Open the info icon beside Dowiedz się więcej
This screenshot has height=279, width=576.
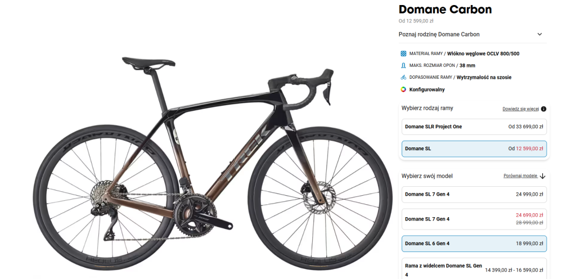[544, 109]
